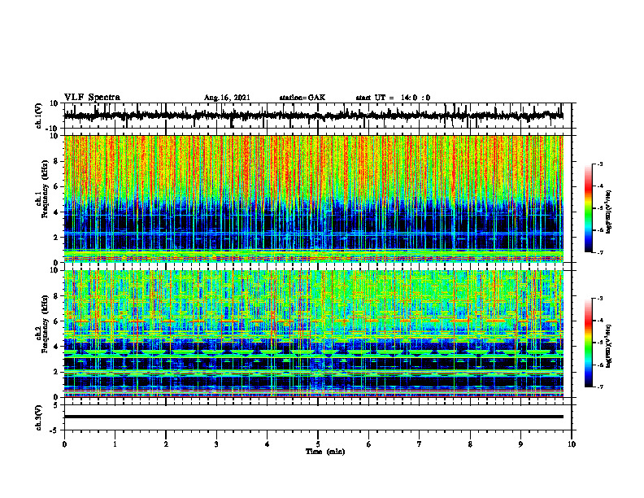Click the "0" kHz tick on ch.2 spectrogram axis
This screenshot has width=644, height=498.
tap(56, 397)
